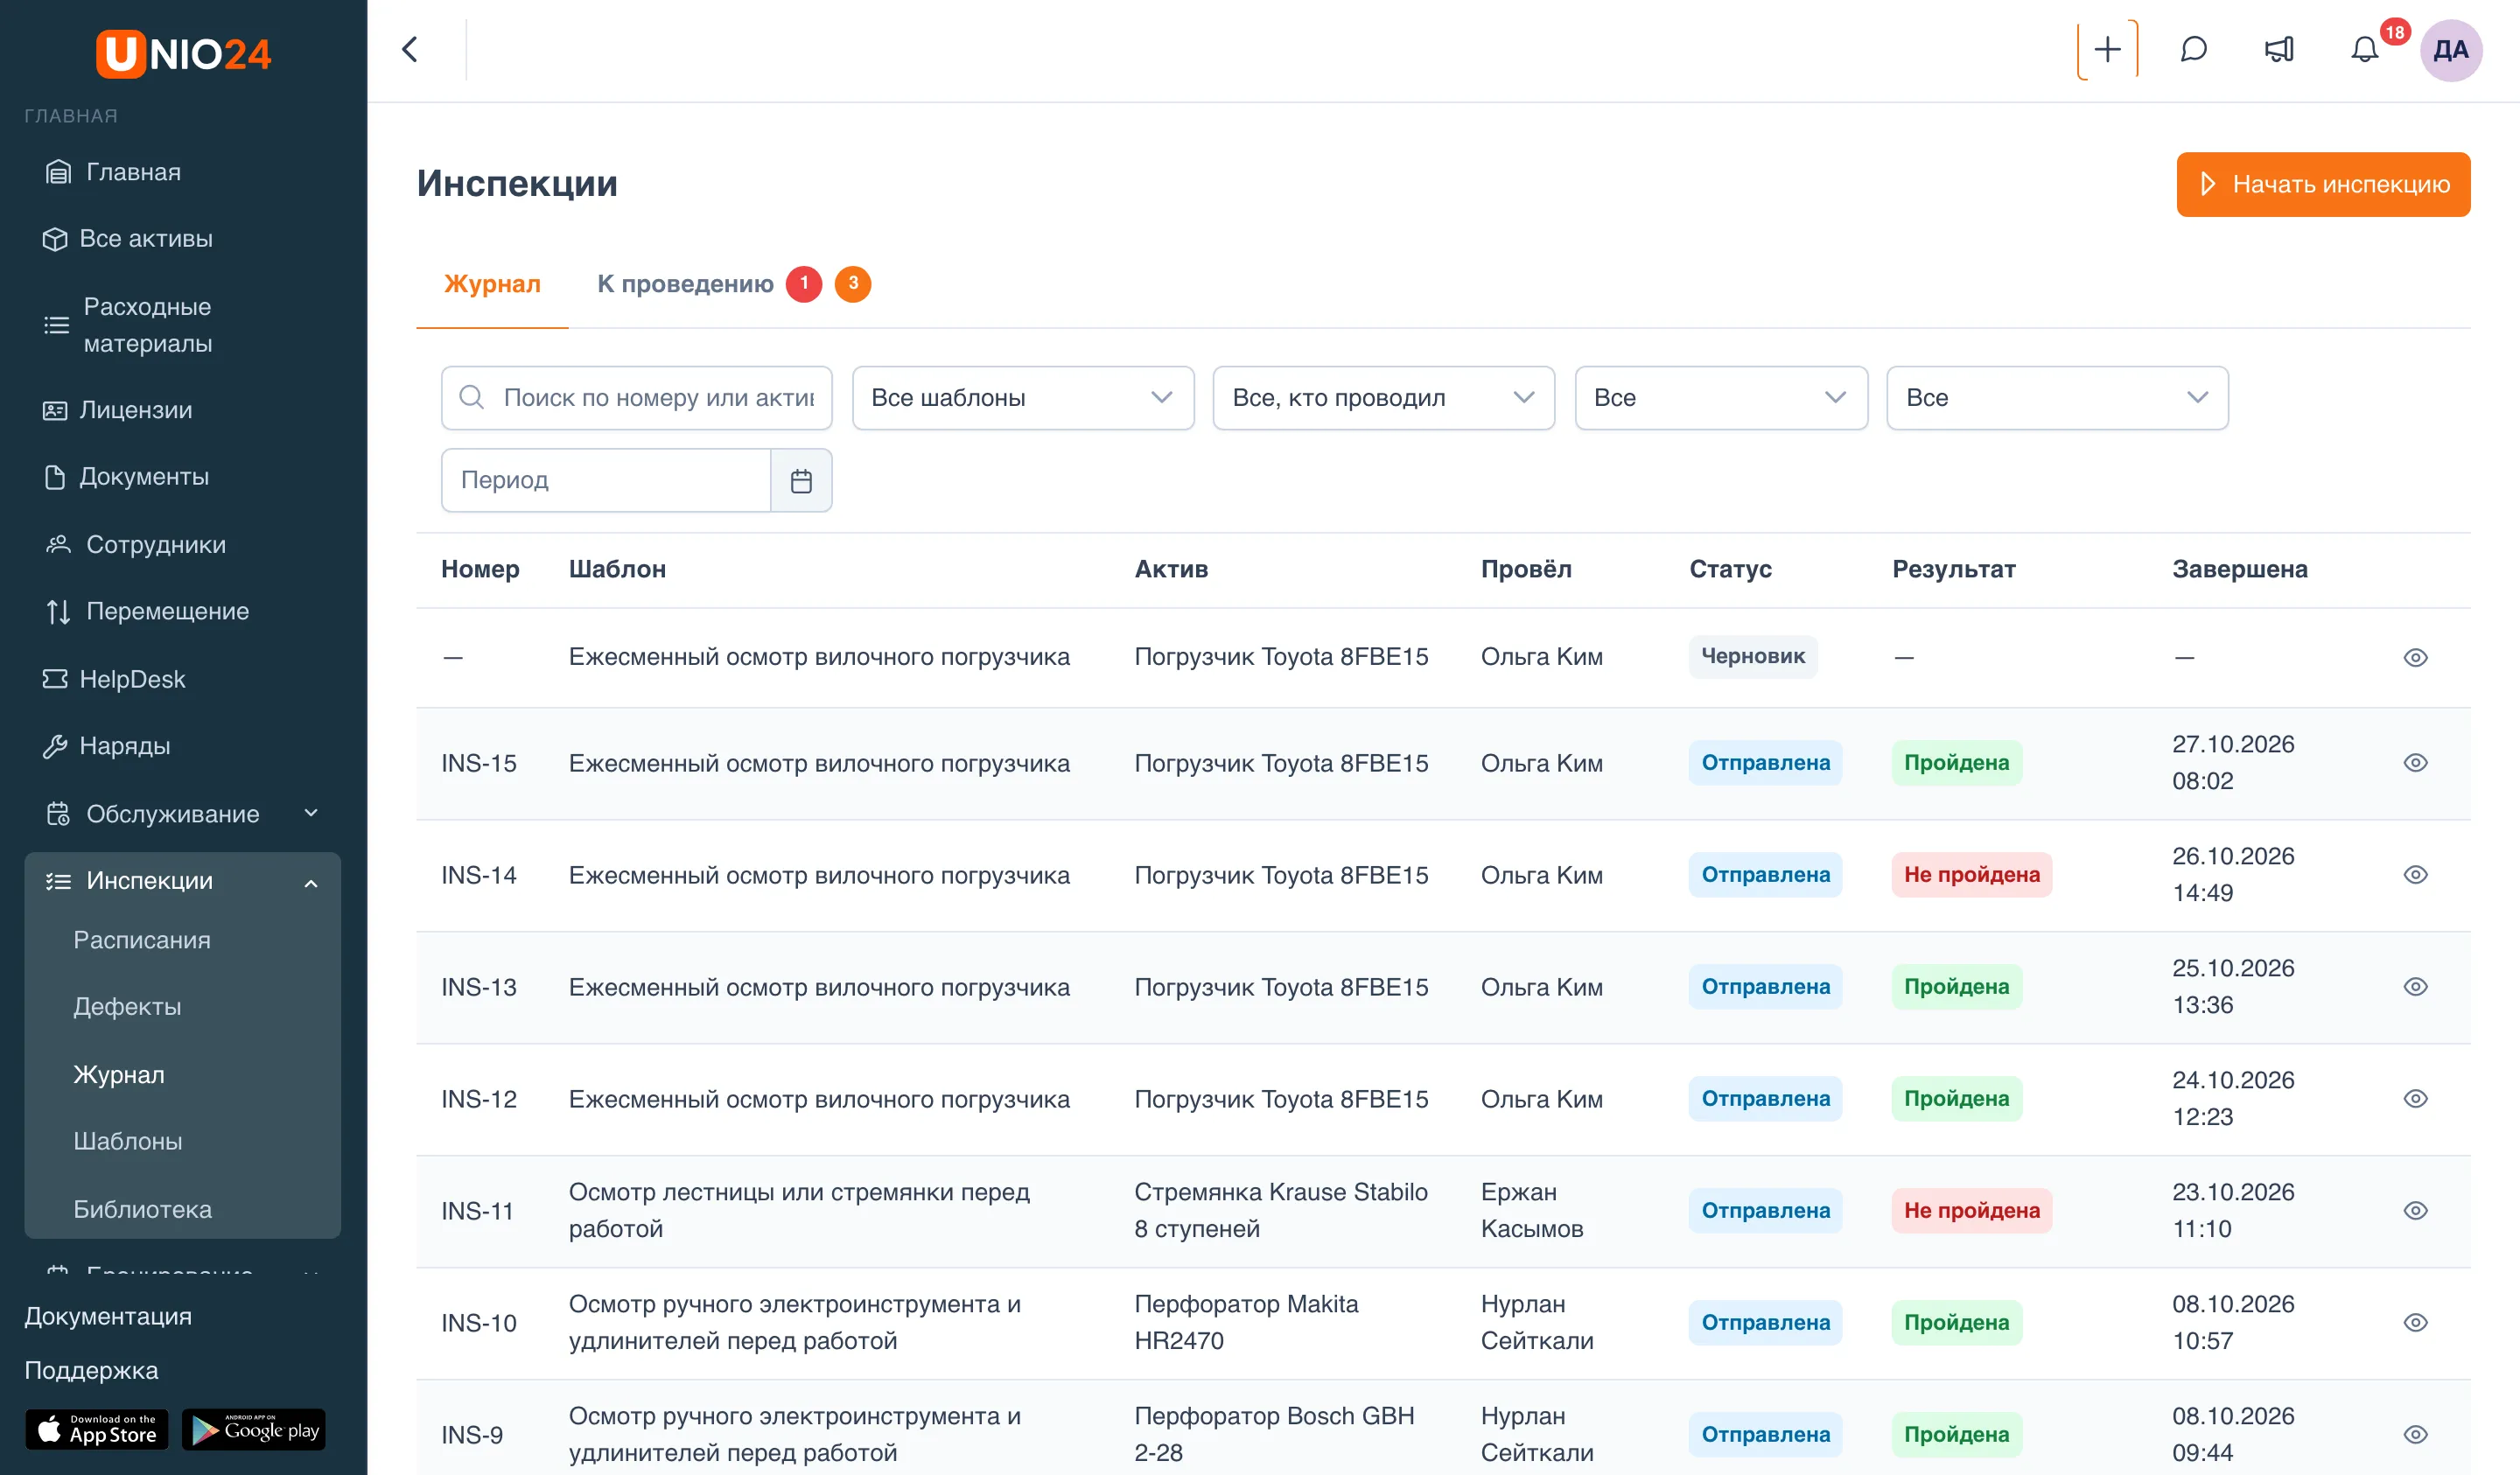Open the second Все filter dropdown
Image resolution: width=2520 pixels, height=1475 pixels.
[2057, 398]
